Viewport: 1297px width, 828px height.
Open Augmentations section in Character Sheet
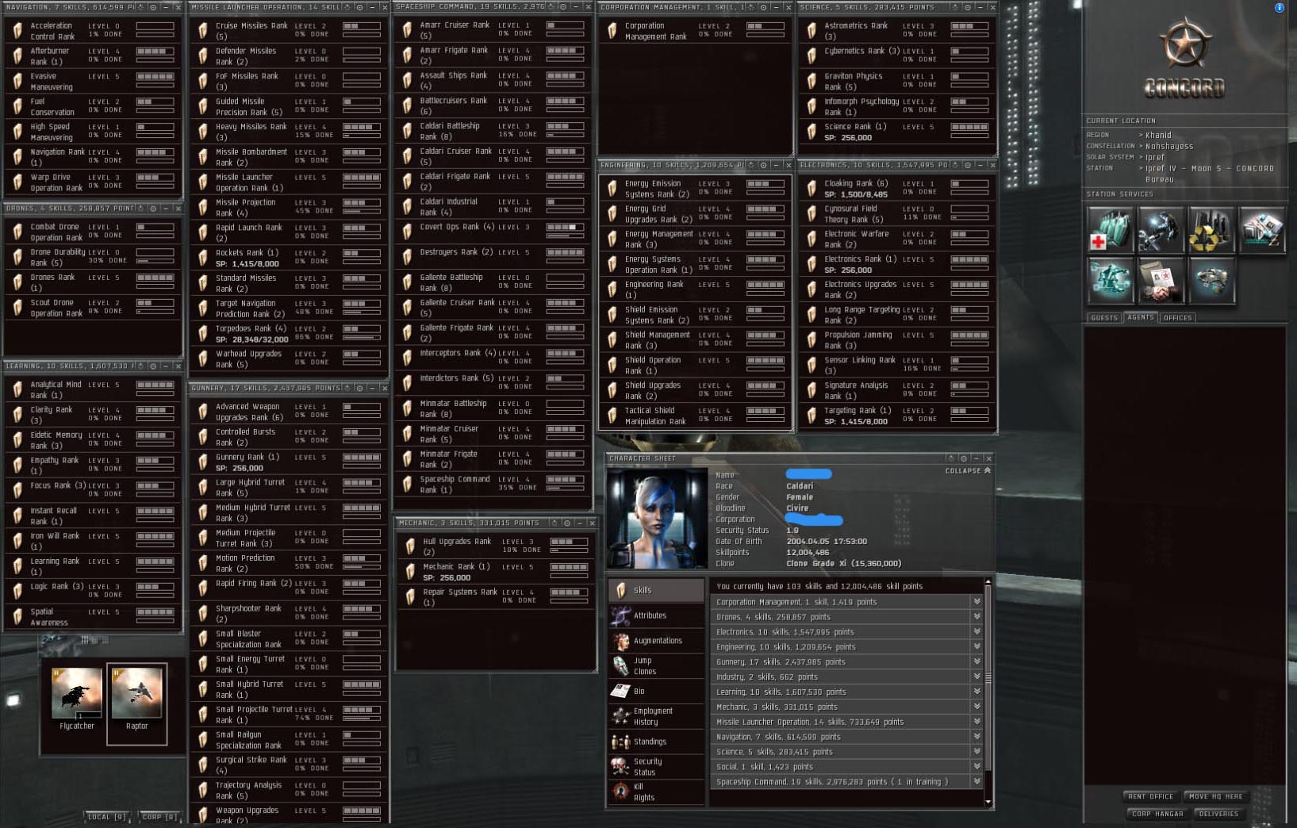point(656,641)
